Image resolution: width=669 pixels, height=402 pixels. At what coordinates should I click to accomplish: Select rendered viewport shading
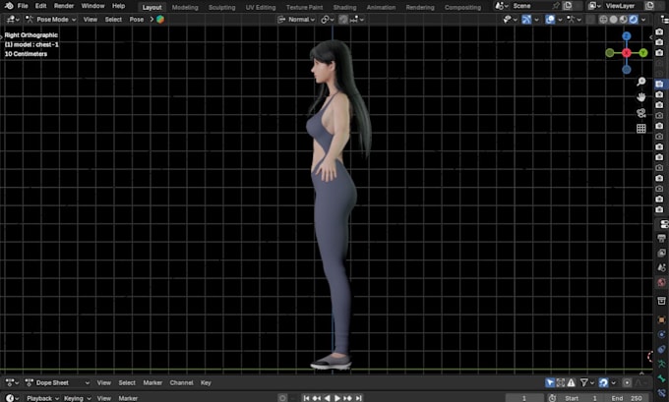click(634, 20)
